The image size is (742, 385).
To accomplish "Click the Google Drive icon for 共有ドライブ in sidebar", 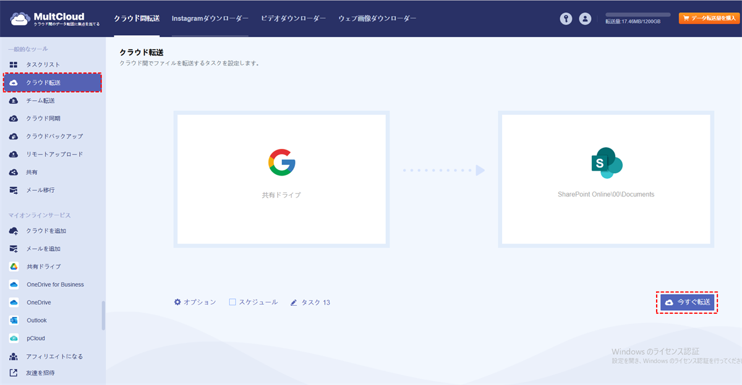I will click(x=14, y=266).
